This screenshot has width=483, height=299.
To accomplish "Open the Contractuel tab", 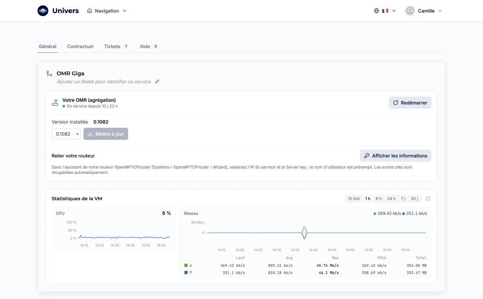I will (80, 47).
